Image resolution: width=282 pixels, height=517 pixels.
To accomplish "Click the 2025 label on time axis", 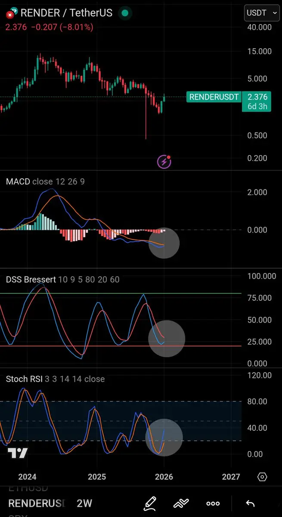I will [x=96, y=477].
